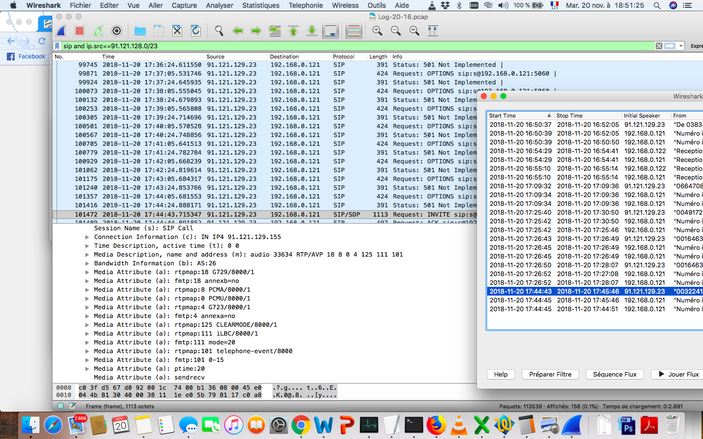Click the Find packet magnifier icon
This screenshot has width=703, height=439.
pyautogui.click(x=219, y=31)
